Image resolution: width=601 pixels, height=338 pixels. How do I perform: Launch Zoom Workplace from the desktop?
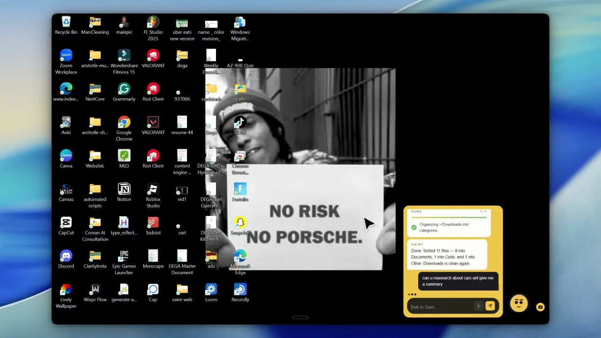(x=66, y=62)
